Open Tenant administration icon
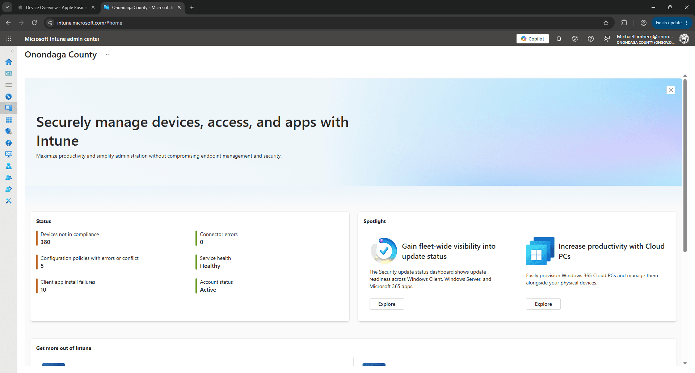 tap(9, 189)
